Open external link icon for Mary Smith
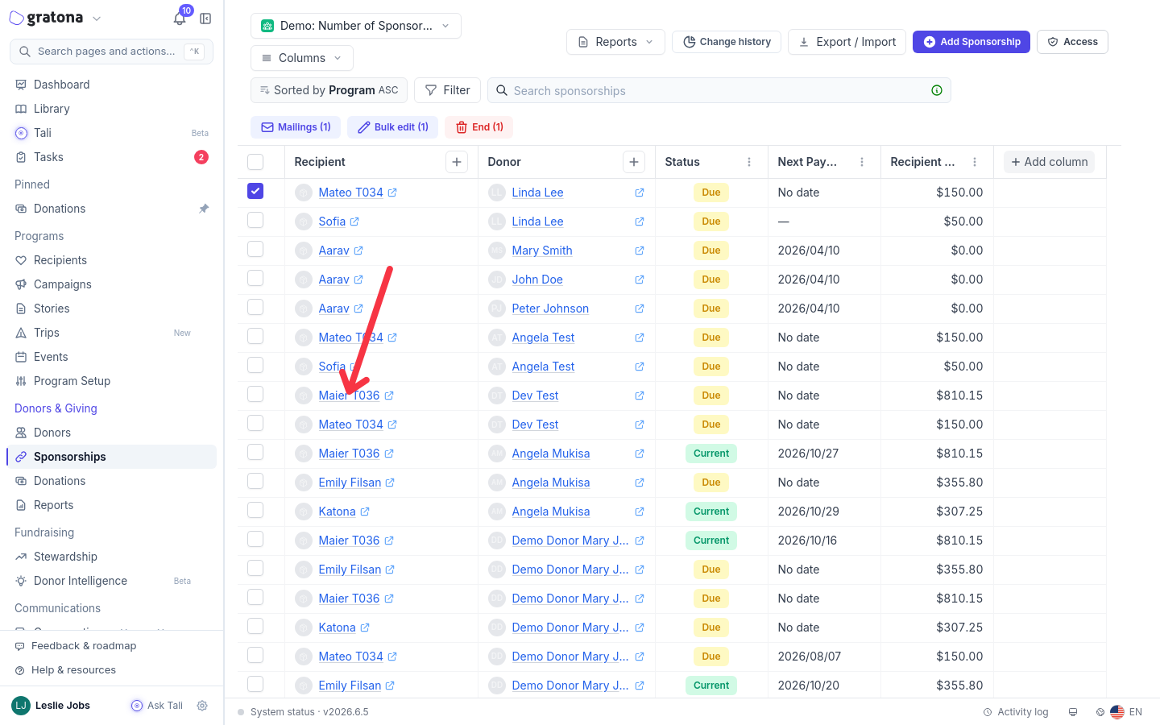 coord(640,251)
